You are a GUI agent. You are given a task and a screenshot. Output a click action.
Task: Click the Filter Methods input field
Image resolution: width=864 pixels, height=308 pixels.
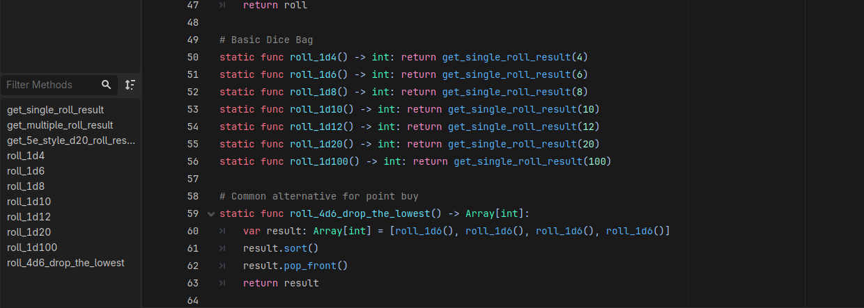[x=49, y=85]
